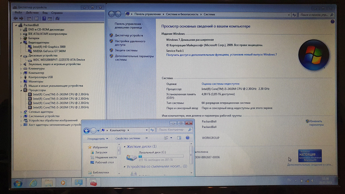Image resolution: width=345 pixels, height=194 pixels.
Task: Collapse the PackardBell root node
Action: [16, 25]
